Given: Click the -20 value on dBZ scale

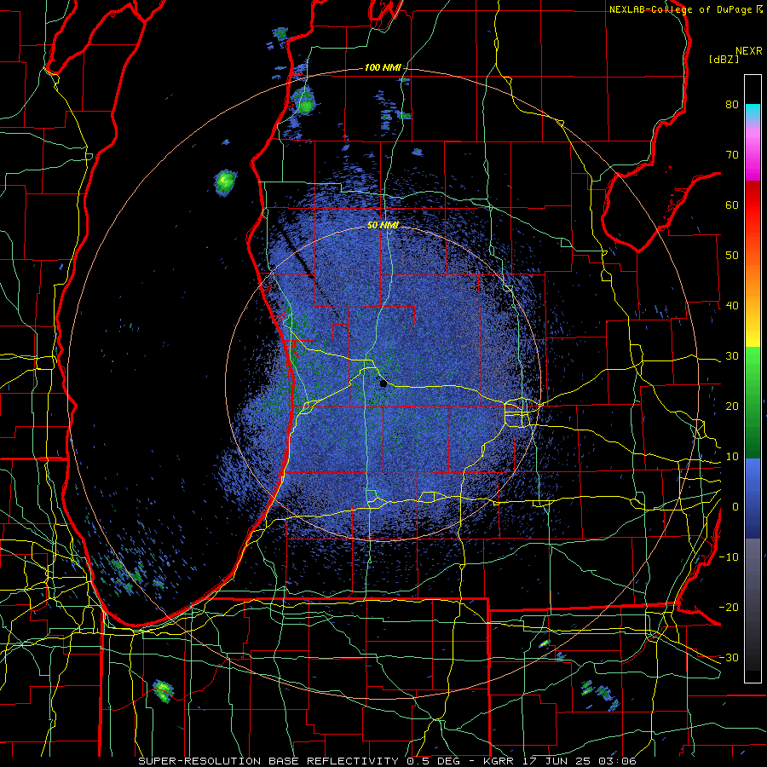Looking at the screenshot, I should point(729,607).
